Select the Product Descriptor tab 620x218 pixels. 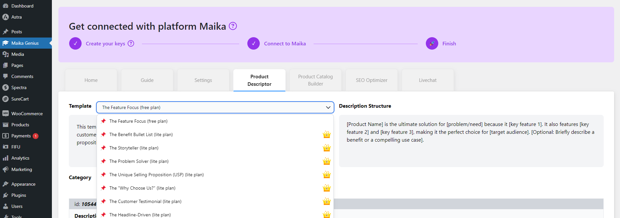point(259,80)
